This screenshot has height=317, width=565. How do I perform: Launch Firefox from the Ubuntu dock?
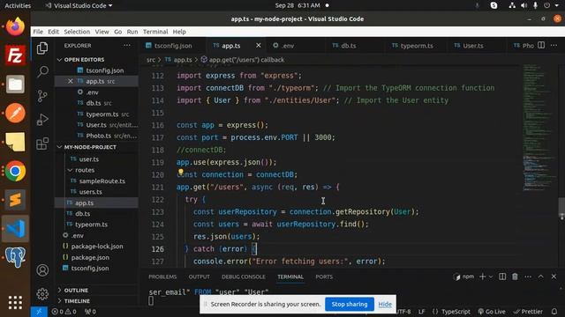15,26
